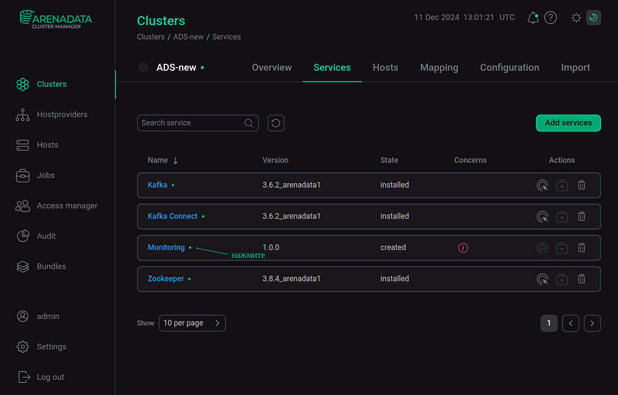Screen dimensions: 618x395
Task: Click the search magnifier icon
Action: point(249,123)
